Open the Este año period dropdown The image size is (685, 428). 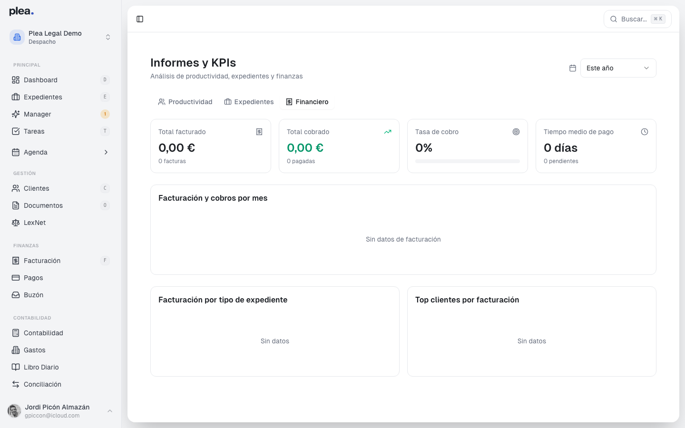pos(618,68)
